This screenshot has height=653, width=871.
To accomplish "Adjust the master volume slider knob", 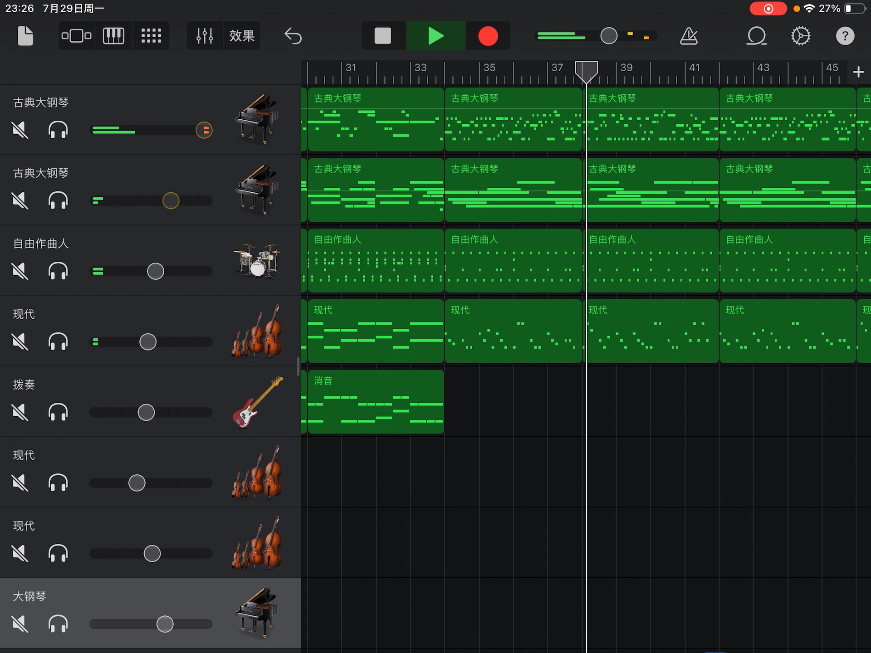I will tap(609, 36).
